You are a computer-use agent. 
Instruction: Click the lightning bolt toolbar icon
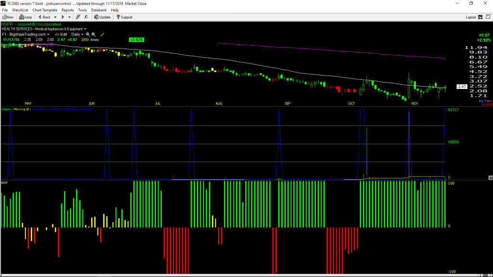(x=78, y=17)
